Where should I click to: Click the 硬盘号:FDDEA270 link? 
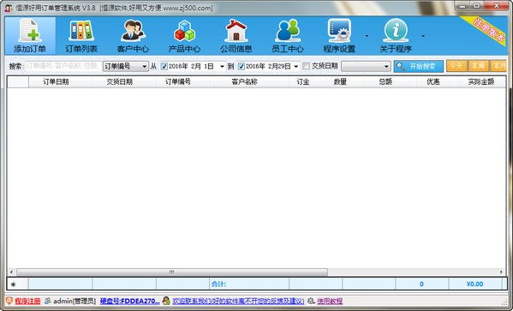129,302
